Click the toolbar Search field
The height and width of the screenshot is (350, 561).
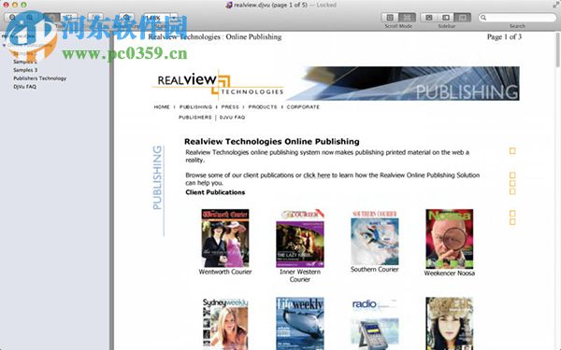(x=517, y=17)
